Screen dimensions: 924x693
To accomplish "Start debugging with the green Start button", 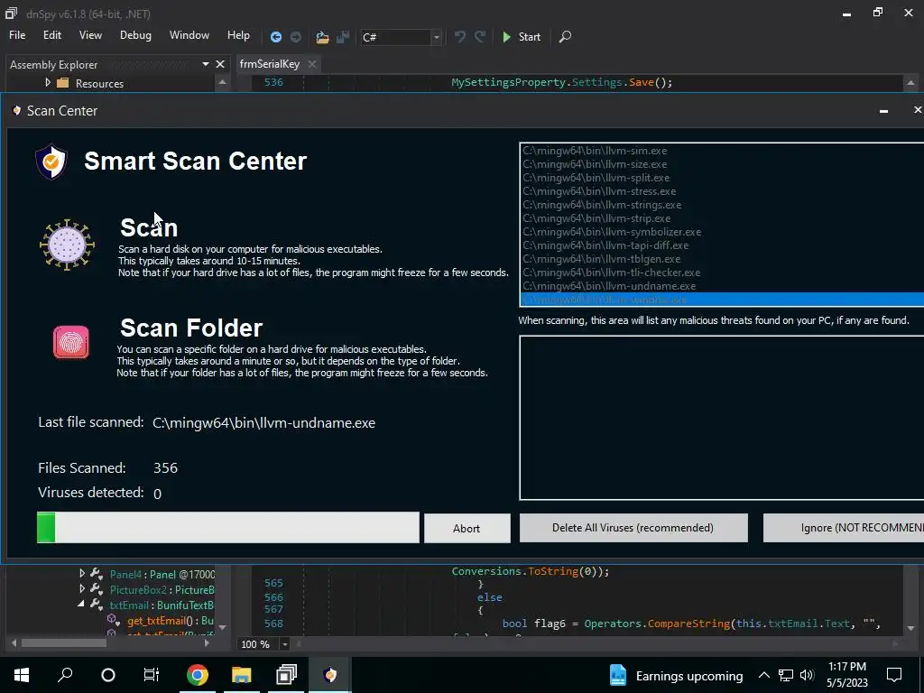I will pyautogui.click(x=522, y=36).
